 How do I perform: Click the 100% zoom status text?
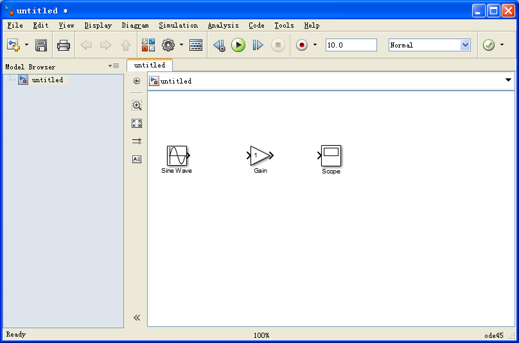(x=261, y=335)
